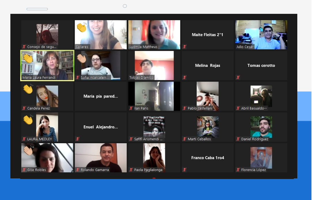Click the María pía pared... name tile
Image resolution: width=312 pixels, height=200 pixels.
tap(101, 96)
